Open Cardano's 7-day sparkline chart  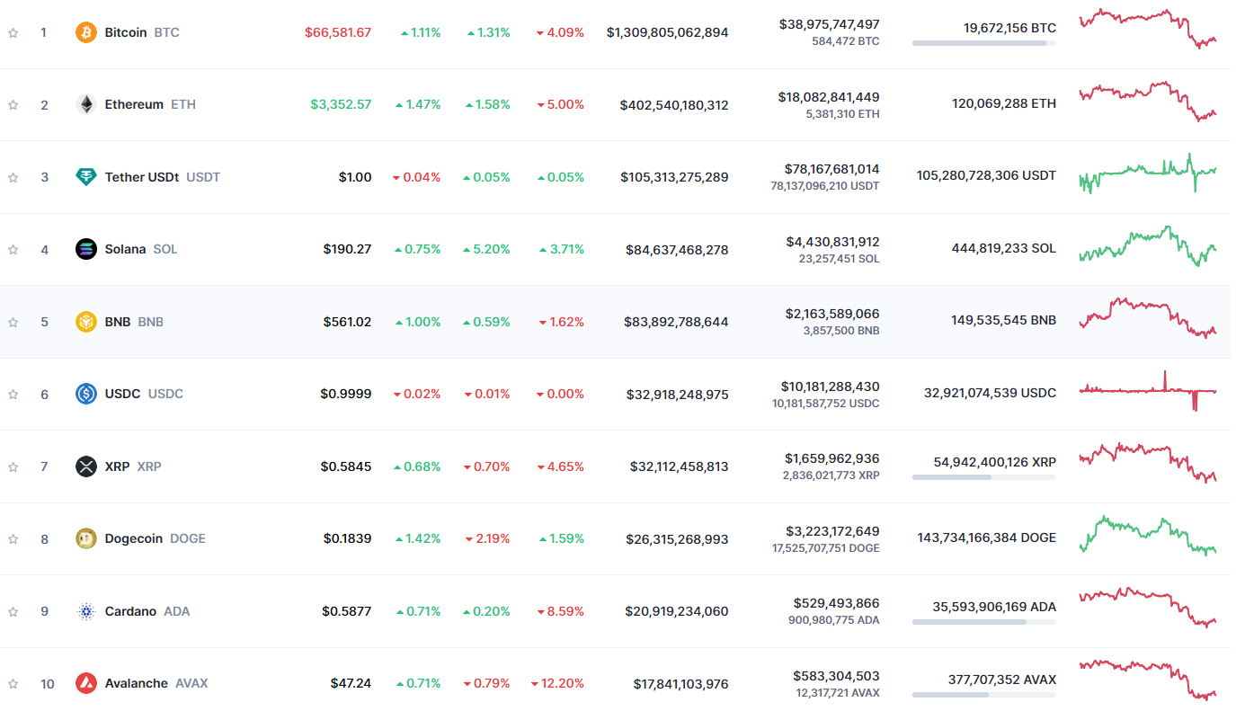[1148, 608]
